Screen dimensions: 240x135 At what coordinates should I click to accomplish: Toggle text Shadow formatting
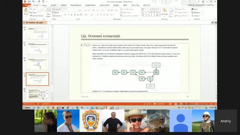(x=75, y=15)
